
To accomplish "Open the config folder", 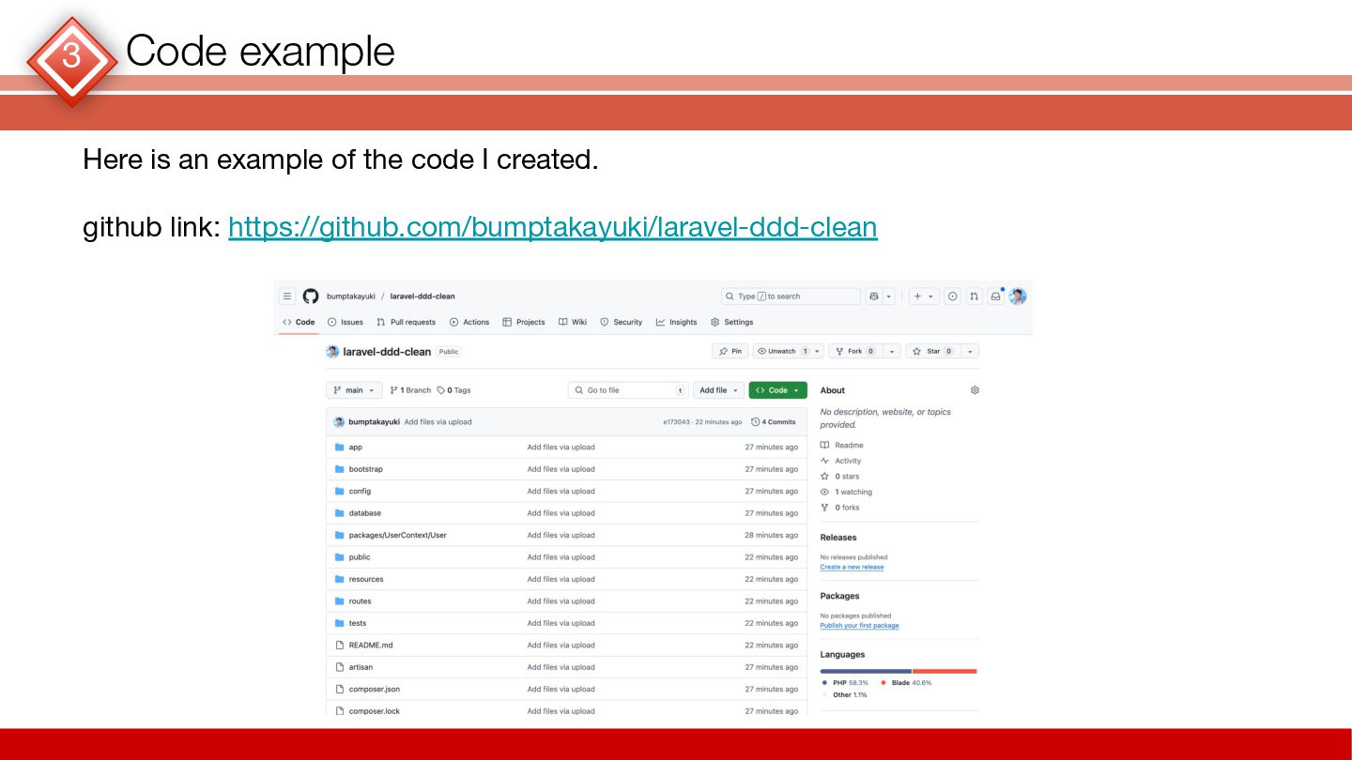I will [360, 492].
